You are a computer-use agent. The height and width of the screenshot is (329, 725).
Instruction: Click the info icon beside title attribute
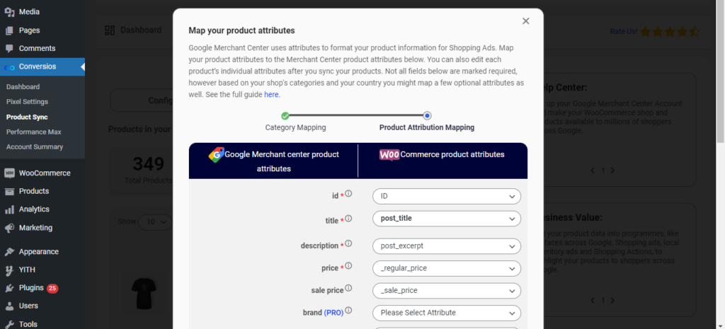pos(348,219)
